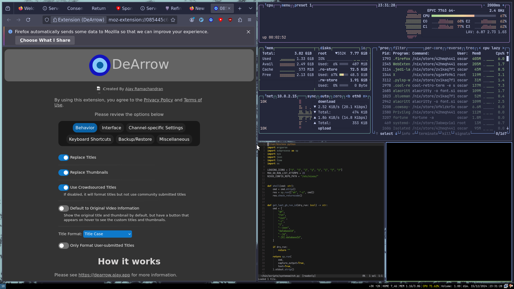The image size is (514, 289).
Task: Open the Privacy Policy link
Action: click(158, 100)
